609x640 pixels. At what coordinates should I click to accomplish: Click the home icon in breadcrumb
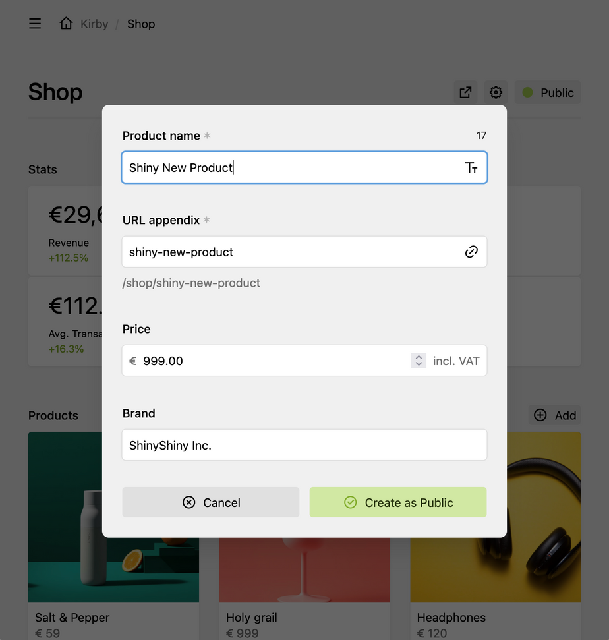[x=66, y=24]
